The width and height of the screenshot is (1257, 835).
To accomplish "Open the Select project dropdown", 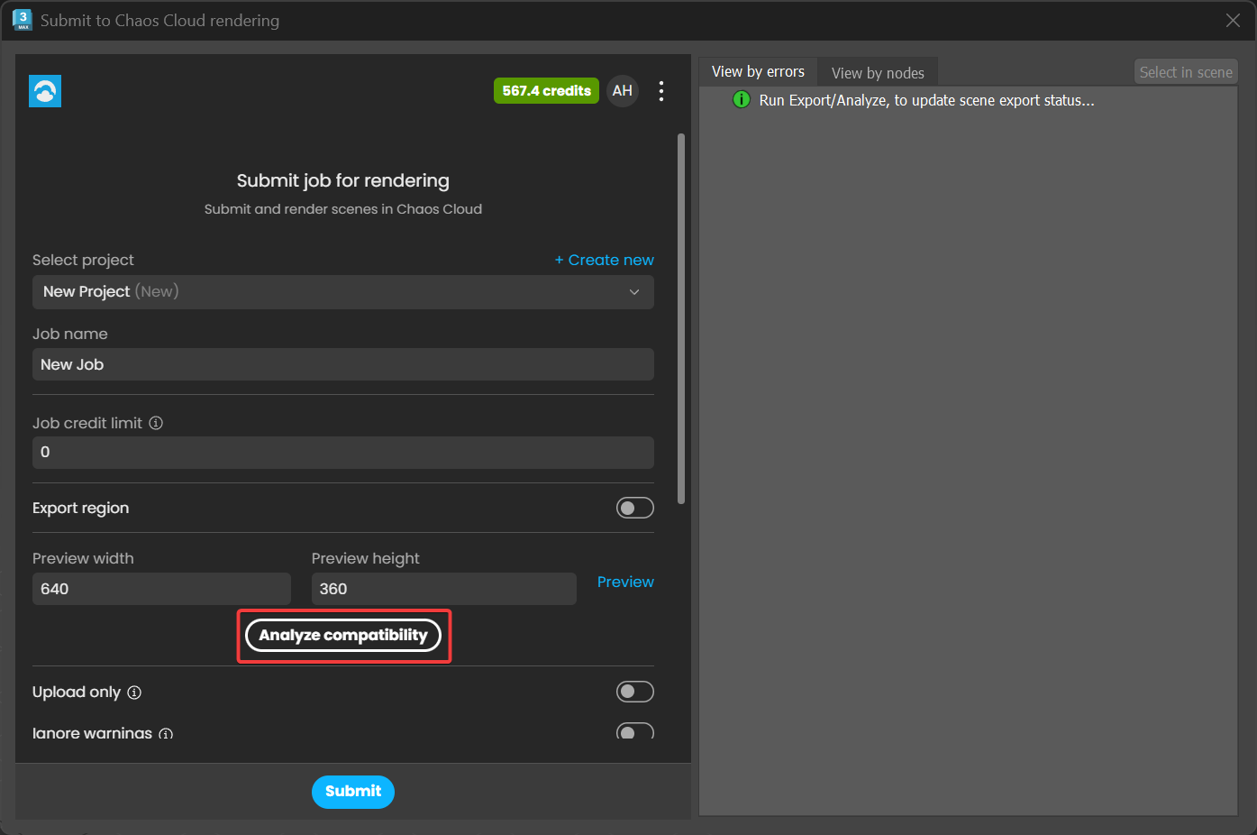I will (x=343, y=291).
